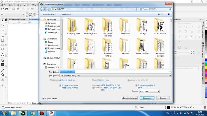This screenshot has width=207, height=116.
Task: Click the Добавьте название link
Action: (x=67, y=80)
